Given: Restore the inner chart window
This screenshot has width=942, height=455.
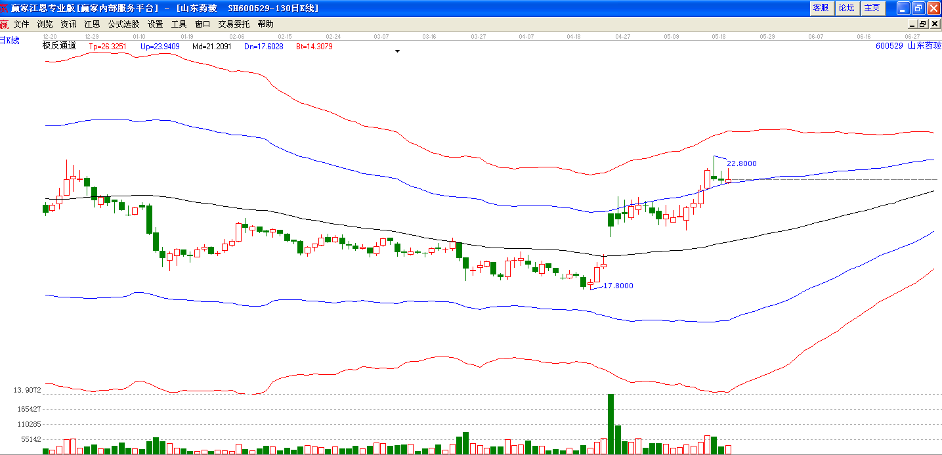Looking at the screenshot, I should pyautogui.click(x=923, y=24).
